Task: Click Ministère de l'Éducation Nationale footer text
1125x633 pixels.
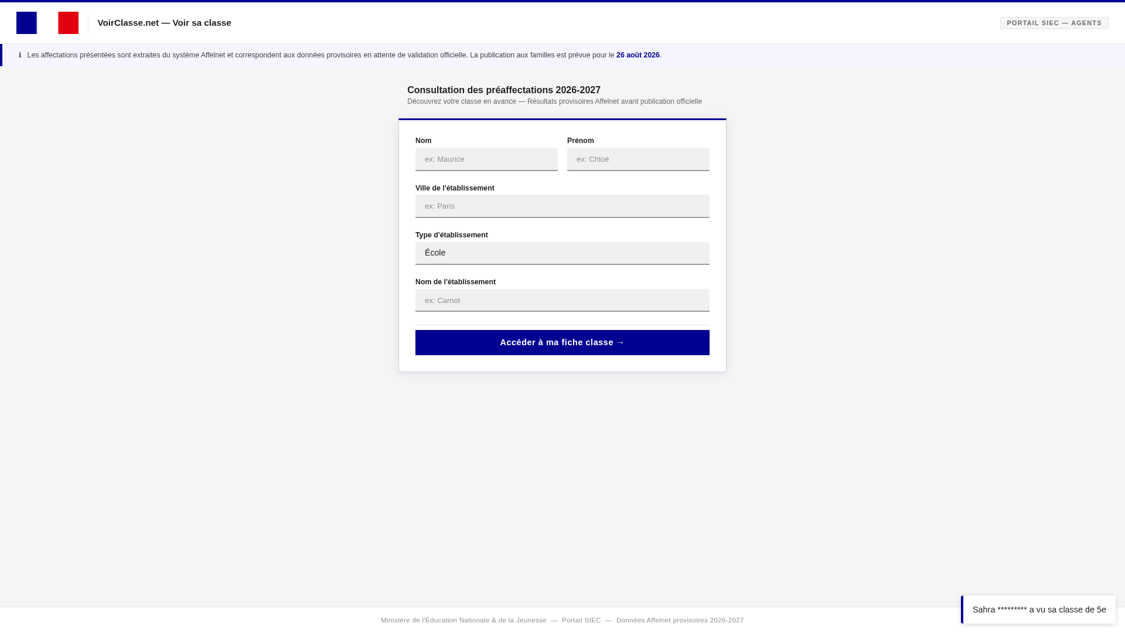Action: tap(463, 620)
